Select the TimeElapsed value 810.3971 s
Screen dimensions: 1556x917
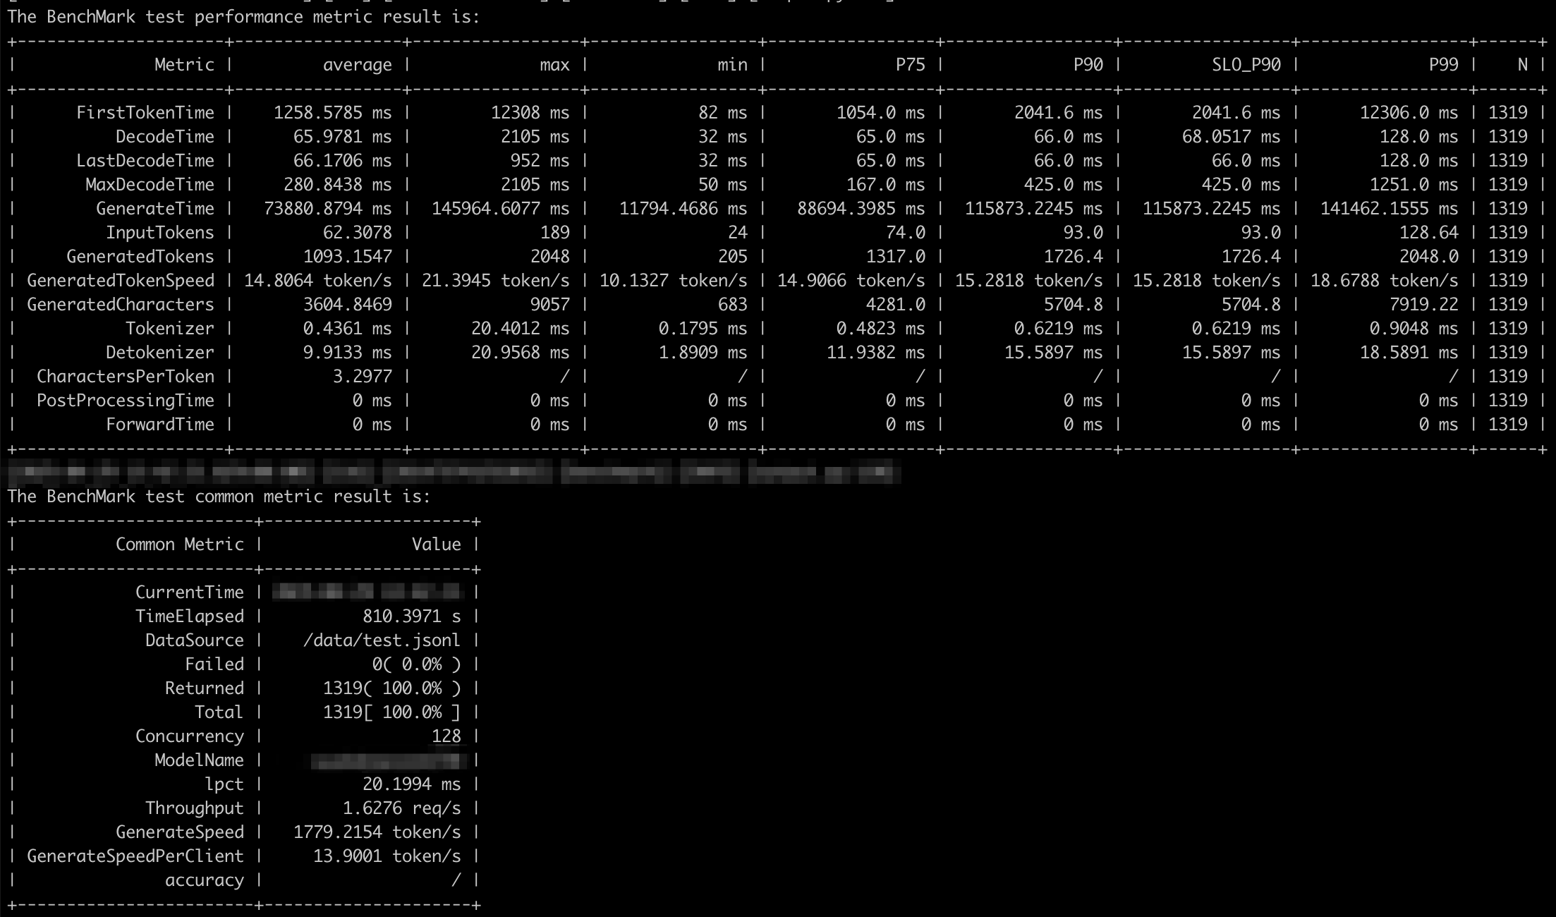412,617
